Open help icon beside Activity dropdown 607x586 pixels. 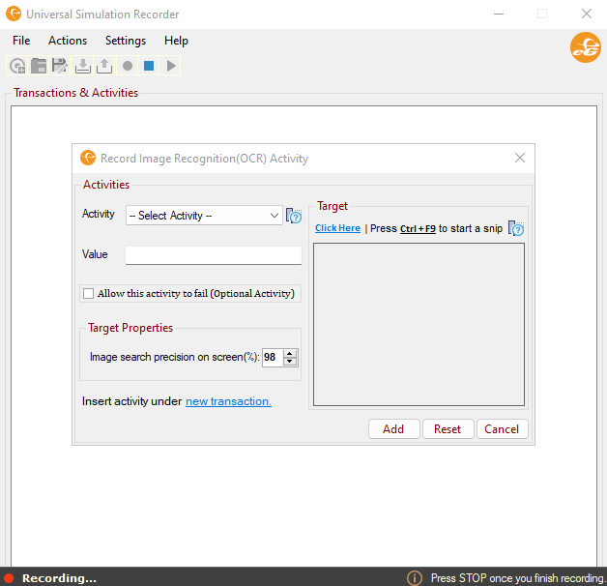click(294, 216)
